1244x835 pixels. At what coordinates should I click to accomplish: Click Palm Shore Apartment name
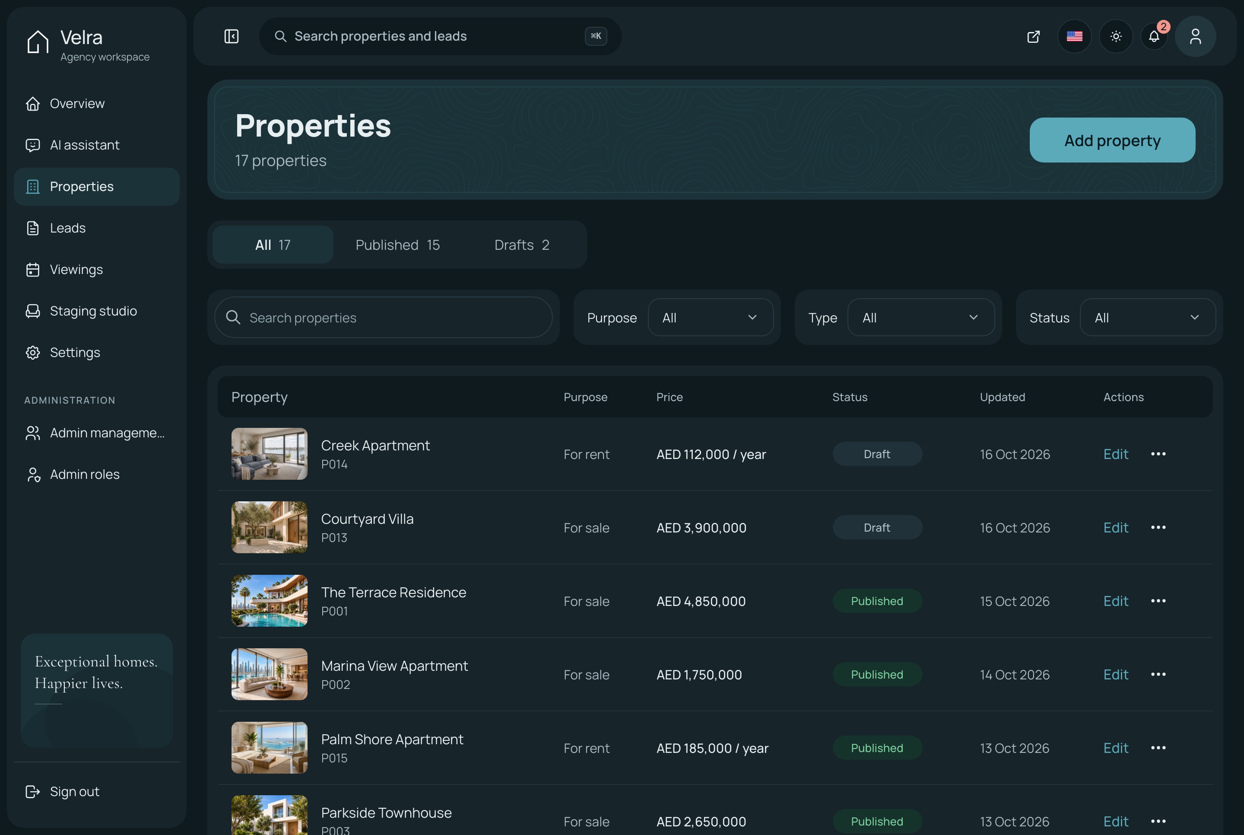tap(392, 739)
